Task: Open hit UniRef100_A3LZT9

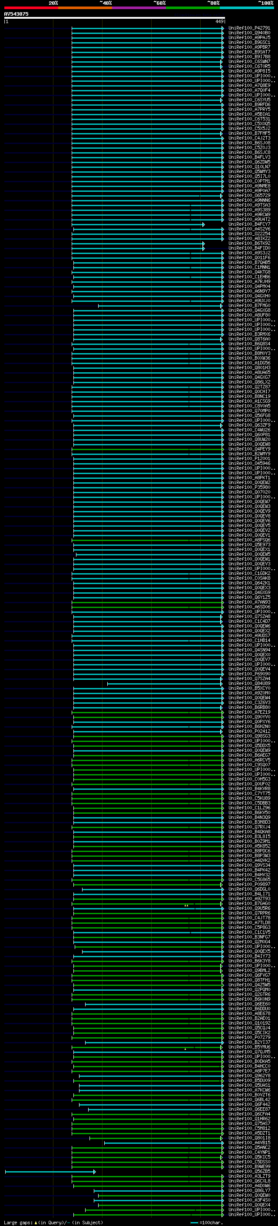Action: (x=249, y=1176)
